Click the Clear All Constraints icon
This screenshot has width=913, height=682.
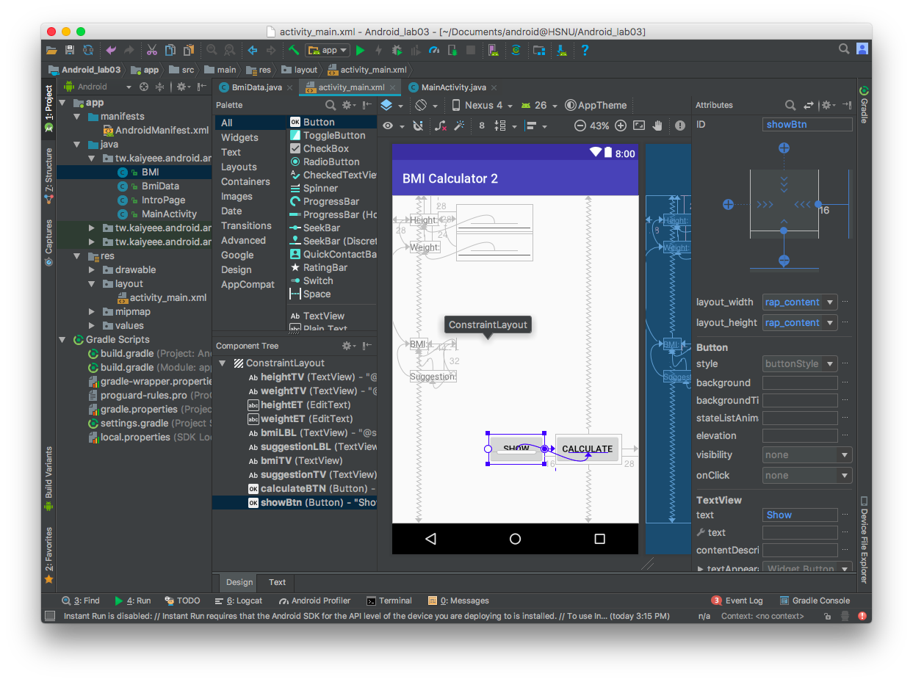click(x=441, y=126)
